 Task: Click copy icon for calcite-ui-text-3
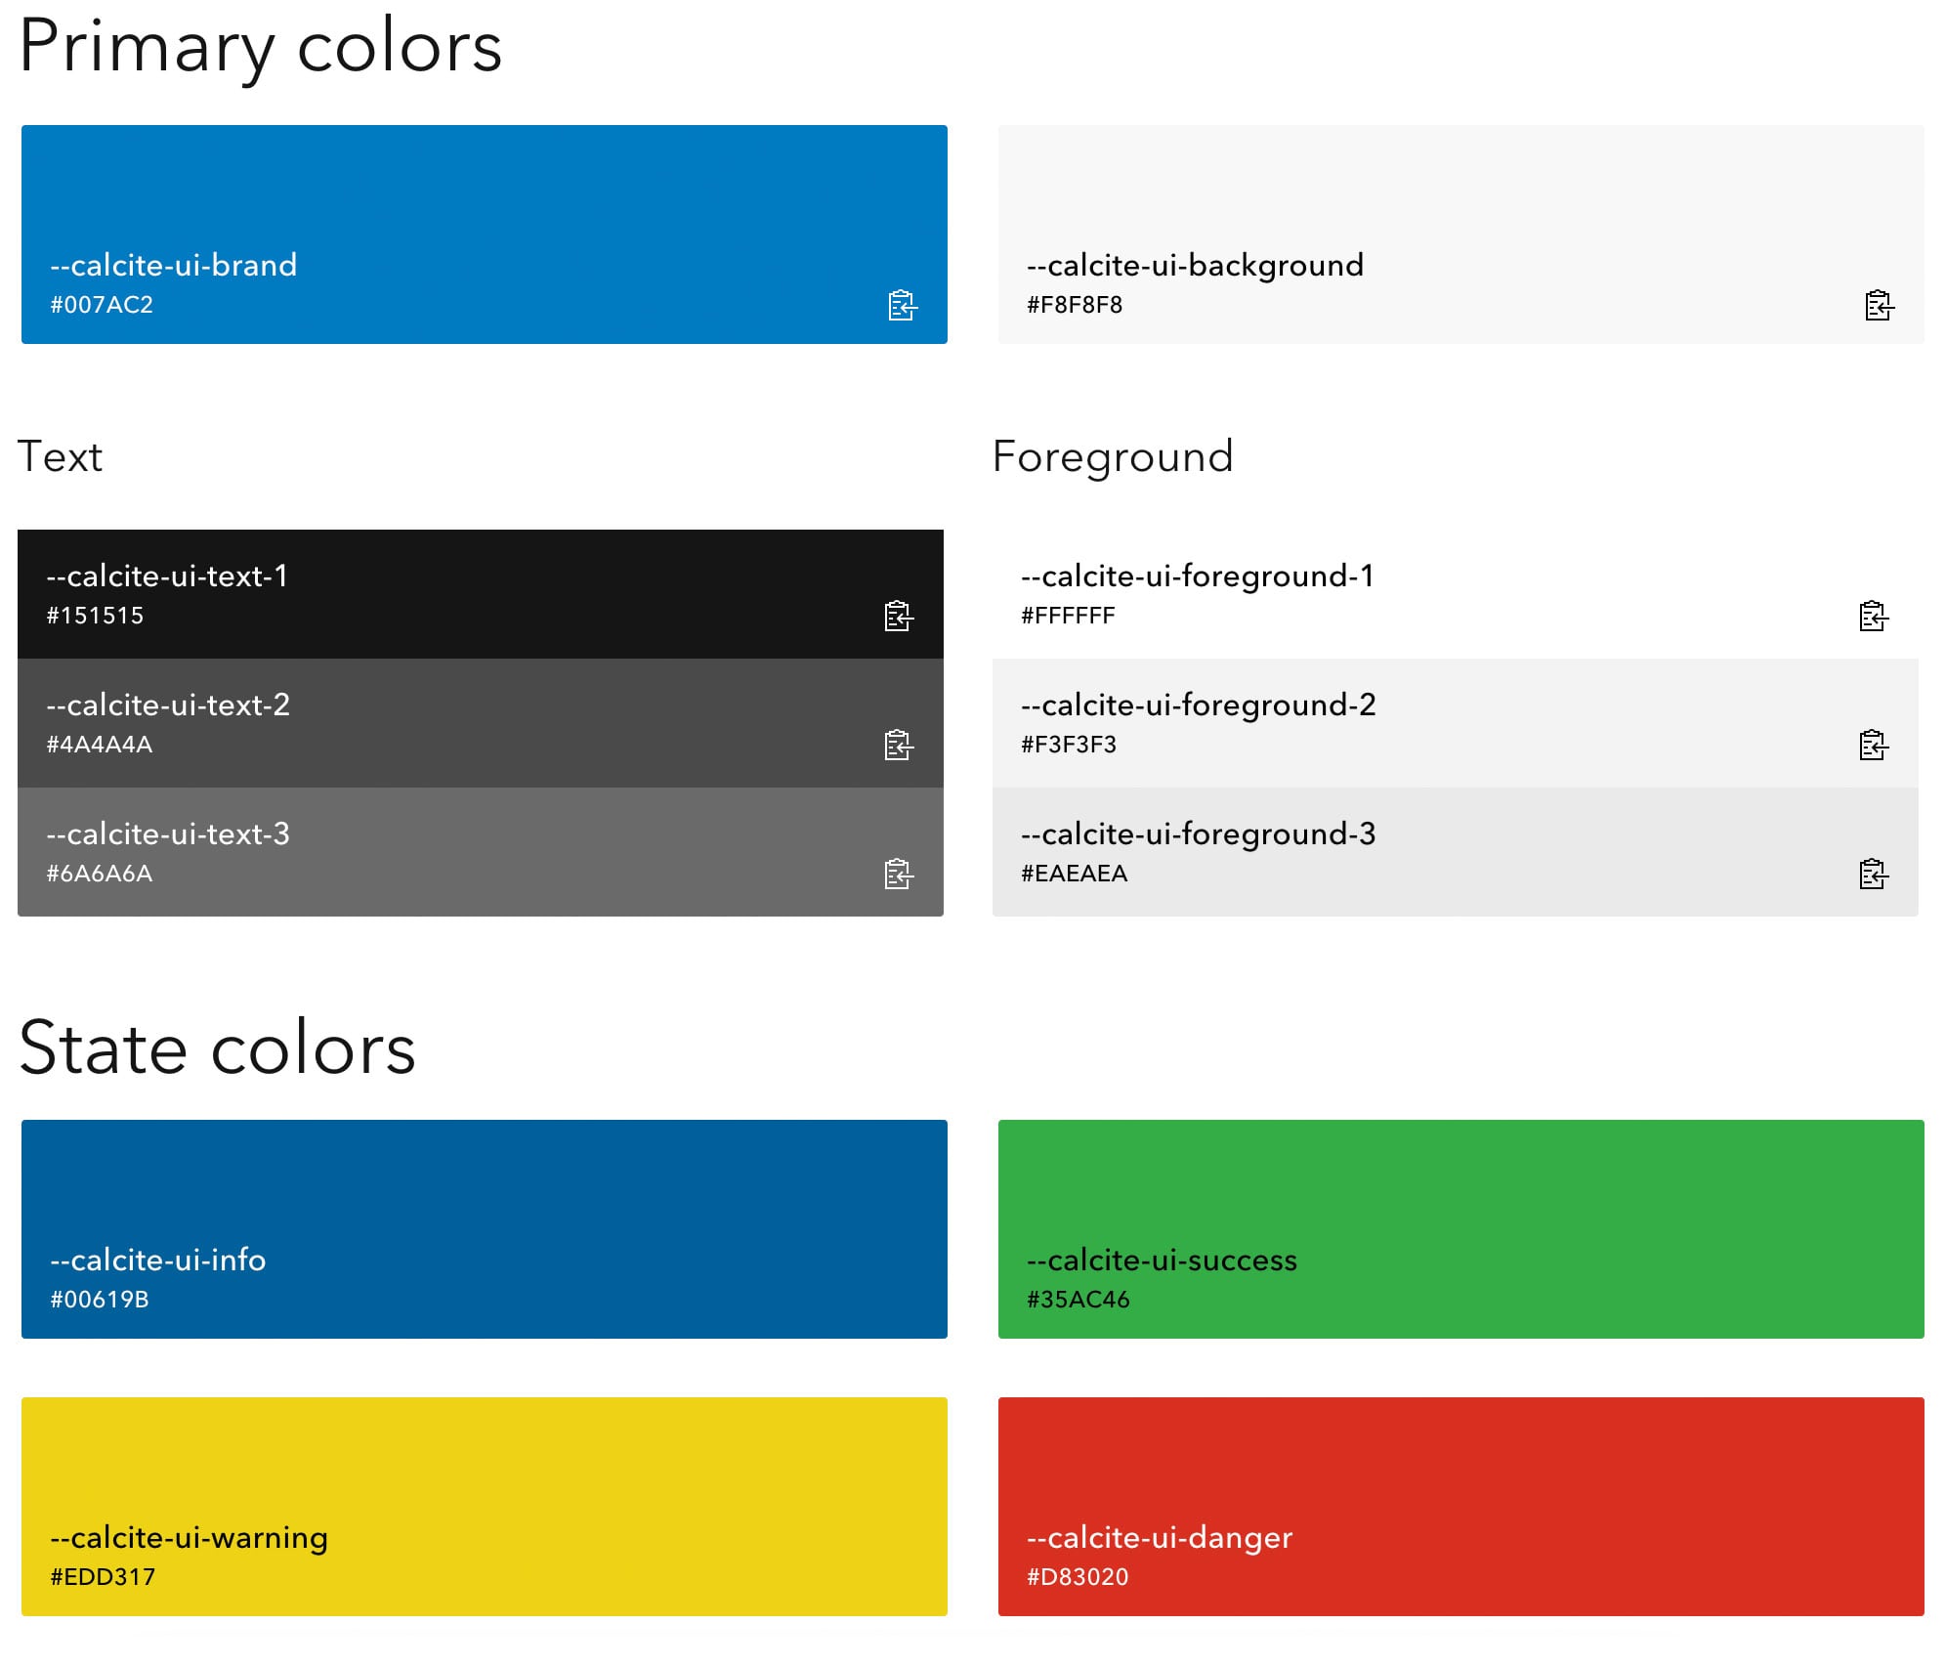point(898,874)
